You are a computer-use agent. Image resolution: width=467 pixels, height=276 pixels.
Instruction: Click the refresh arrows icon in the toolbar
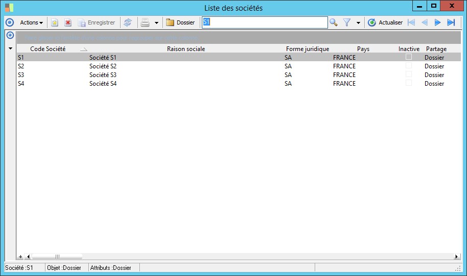(128, 22)
